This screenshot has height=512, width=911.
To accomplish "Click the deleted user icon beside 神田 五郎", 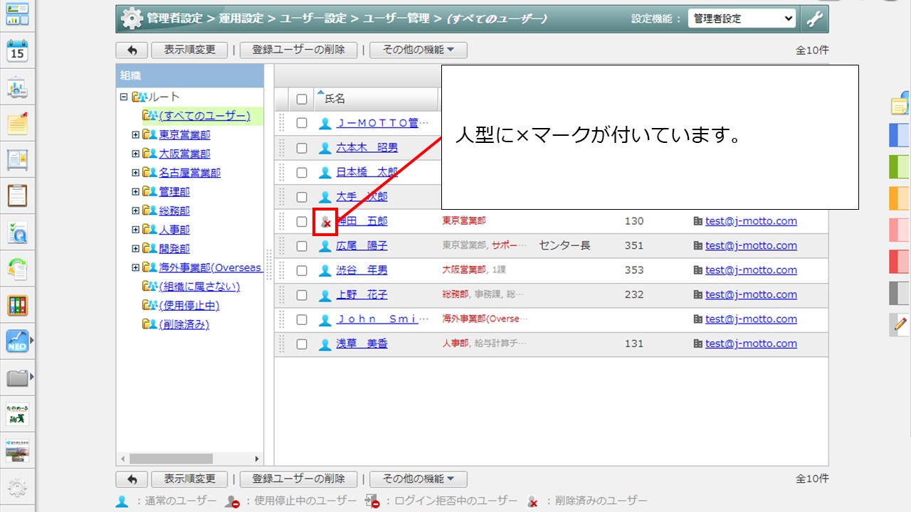I will (x=325, y=222).
